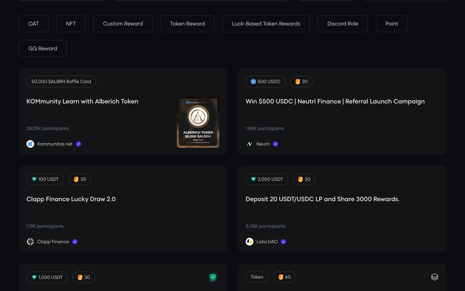Click the 30 points badge on Neutrl card
The width and height of the screenshot is (465, 291).
click(x=301, y=81)
